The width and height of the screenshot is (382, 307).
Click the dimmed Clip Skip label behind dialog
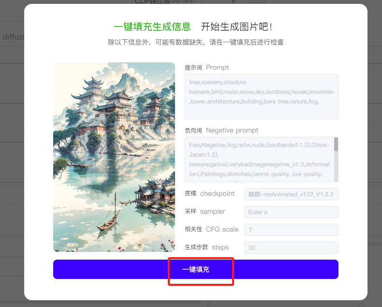164,2
